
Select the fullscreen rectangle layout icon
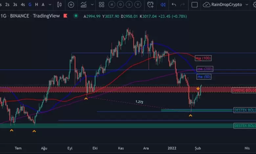[x=195, y=5]
